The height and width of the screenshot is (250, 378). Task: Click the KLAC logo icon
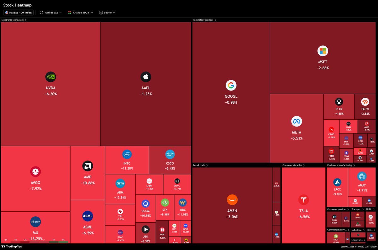point(120,233)
